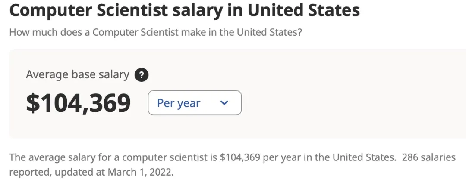This screenshot has width=466, height=179.
Task: Click the "Average base salary" label
Action: [77, 74]
